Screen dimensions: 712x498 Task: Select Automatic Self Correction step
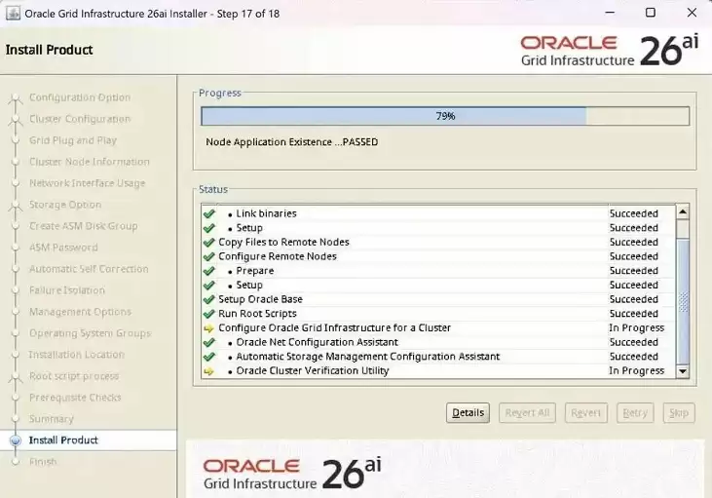(x=89, y=269)
